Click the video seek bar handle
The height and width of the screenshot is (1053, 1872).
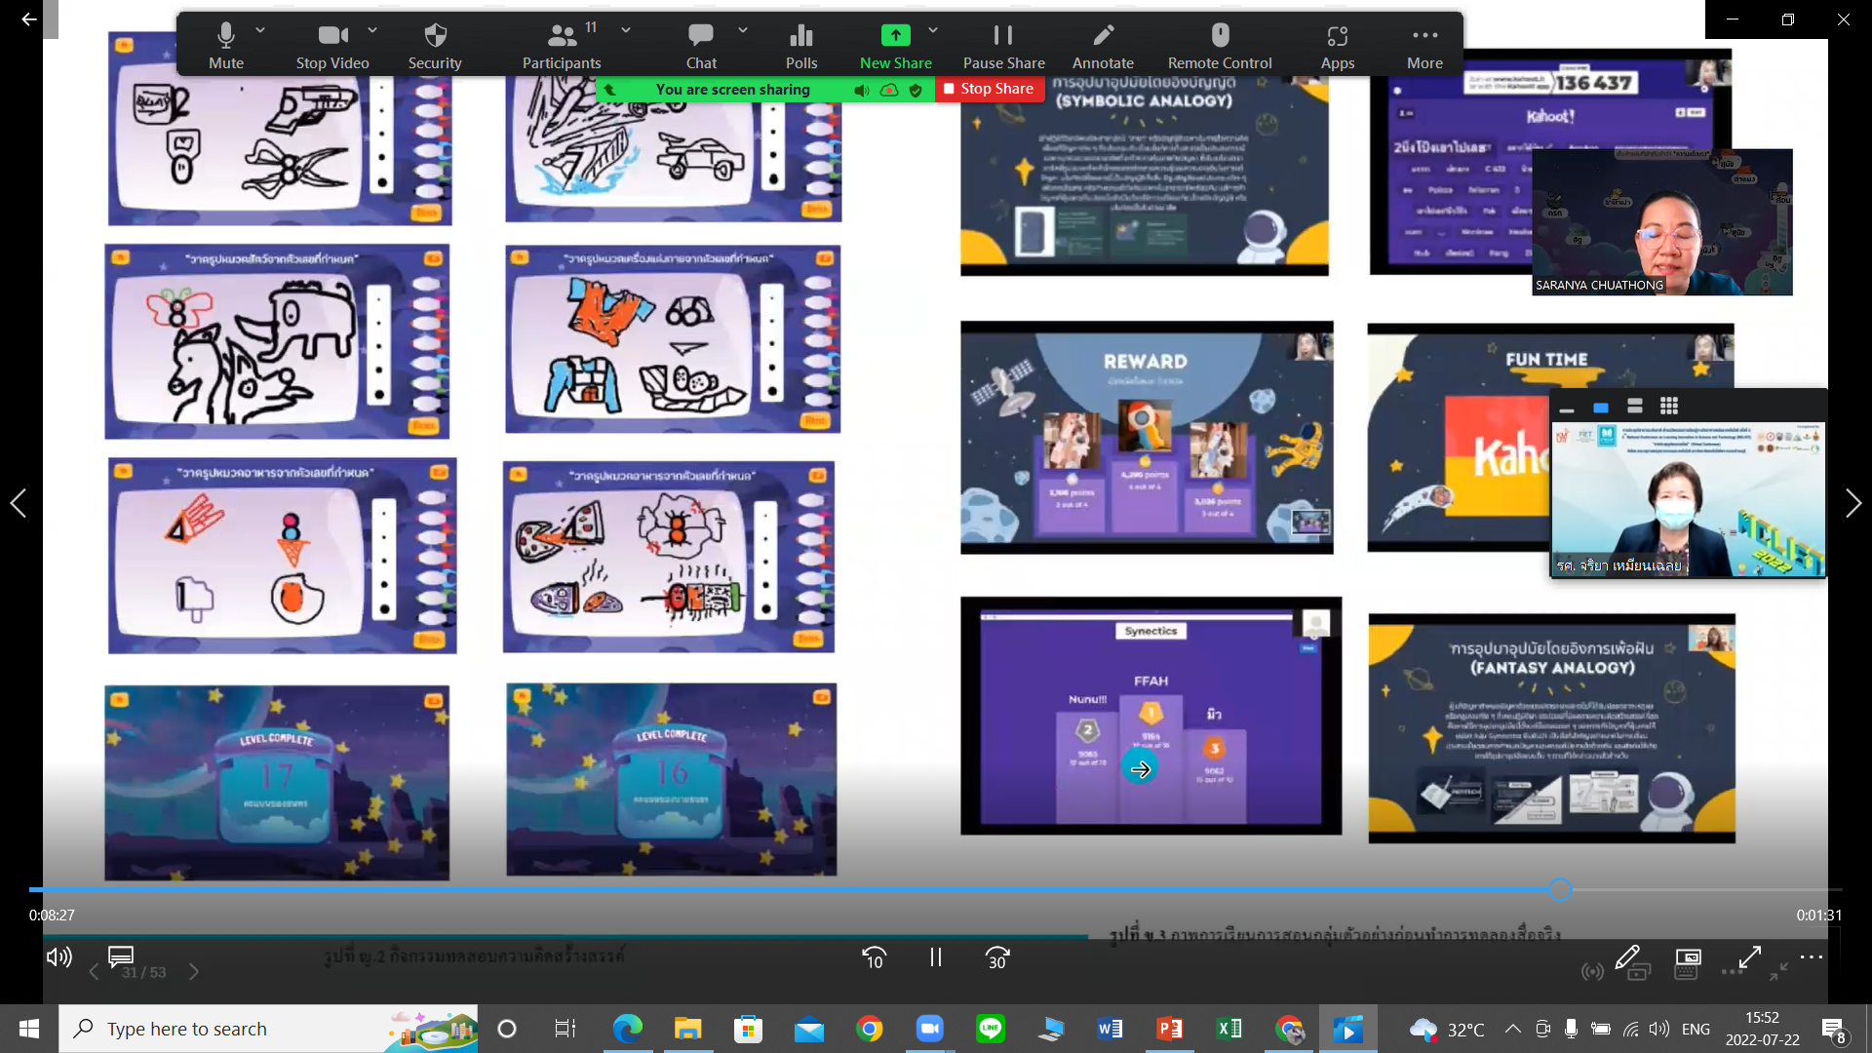click(1560, 889)
